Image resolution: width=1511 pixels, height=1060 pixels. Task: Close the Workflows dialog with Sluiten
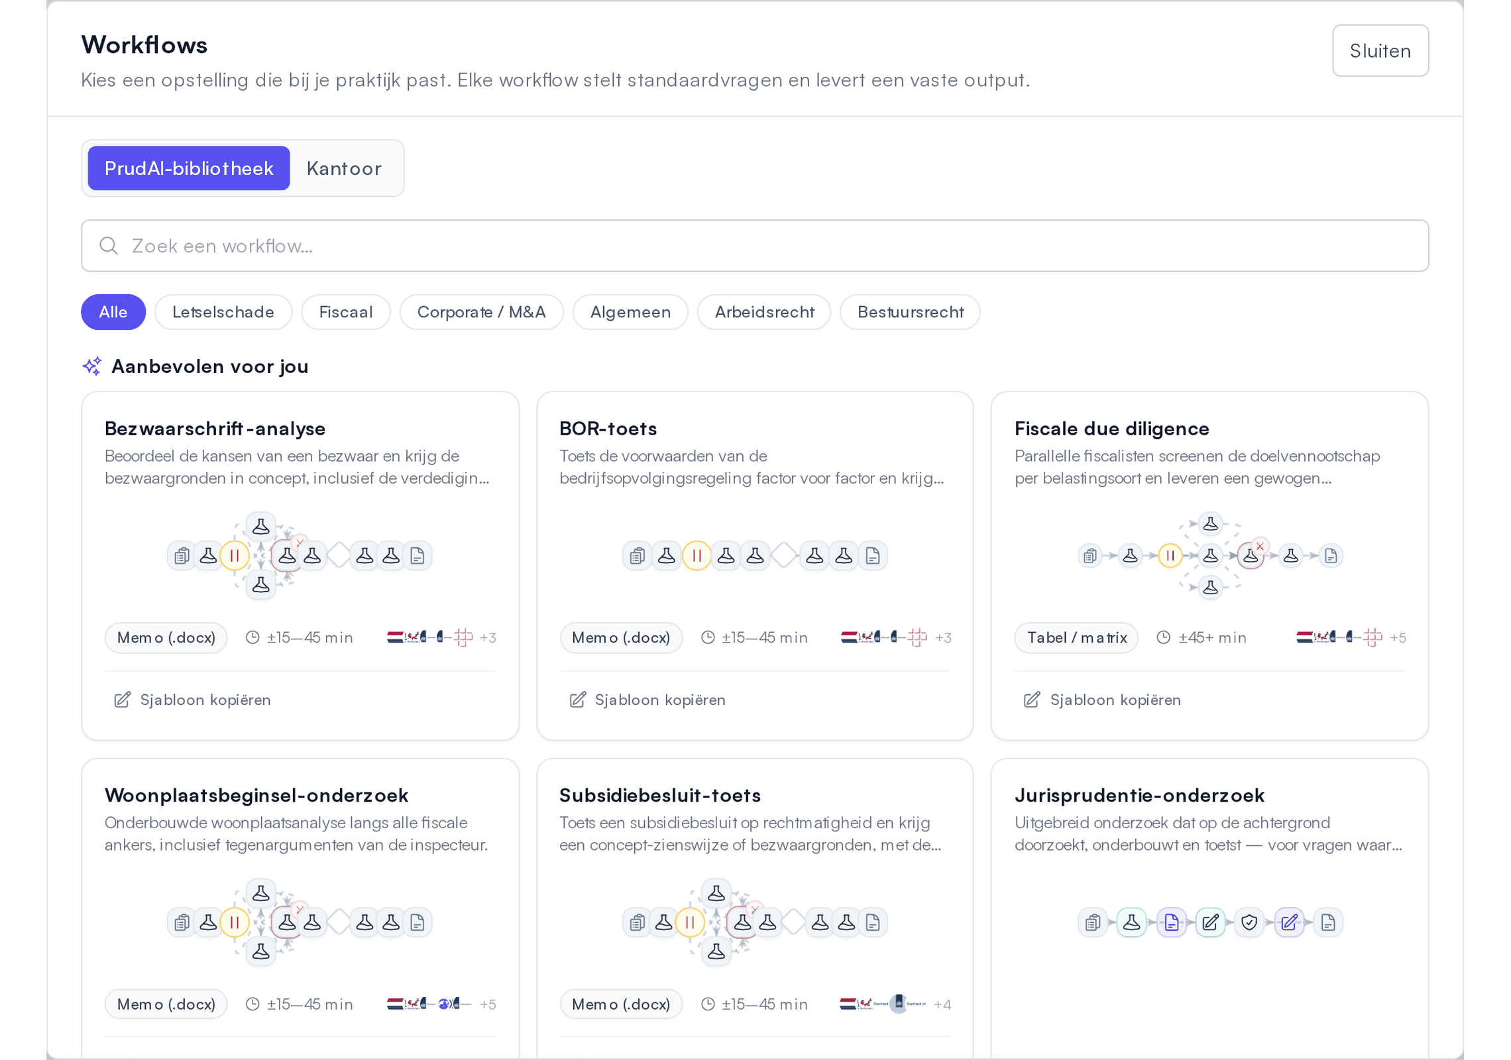(x=1380, y=50)
